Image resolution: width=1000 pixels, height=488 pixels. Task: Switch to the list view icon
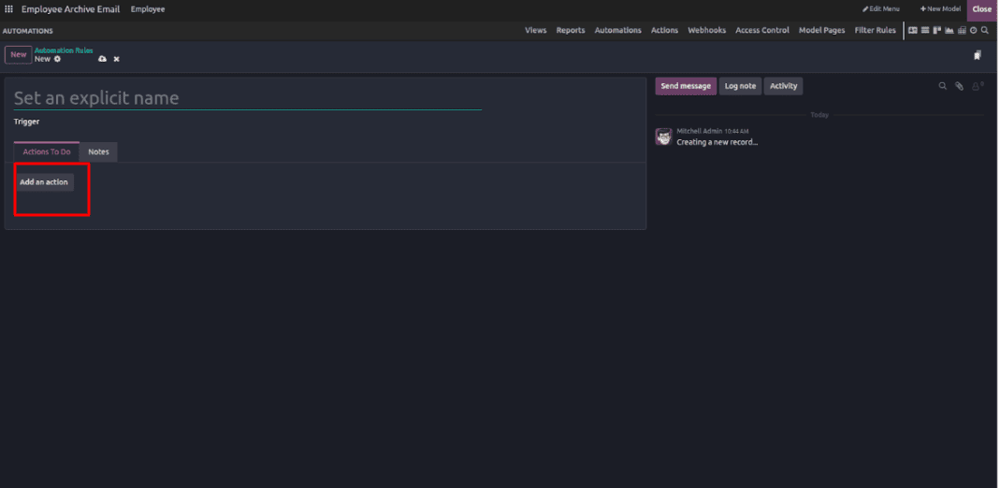(x=925, y=31)
